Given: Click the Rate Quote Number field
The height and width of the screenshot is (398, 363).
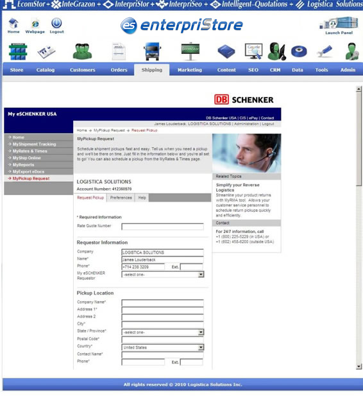Looking at the screenshot, I should (163, 227).
